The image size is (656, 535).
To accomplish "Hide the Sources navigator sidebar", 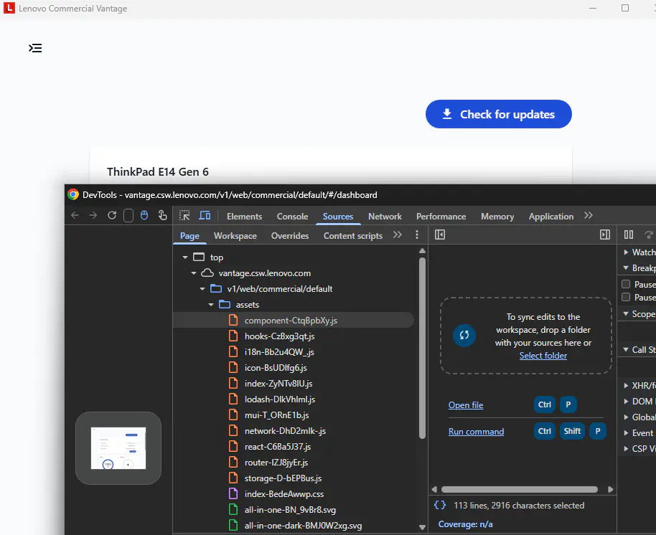I will point(440,235).
